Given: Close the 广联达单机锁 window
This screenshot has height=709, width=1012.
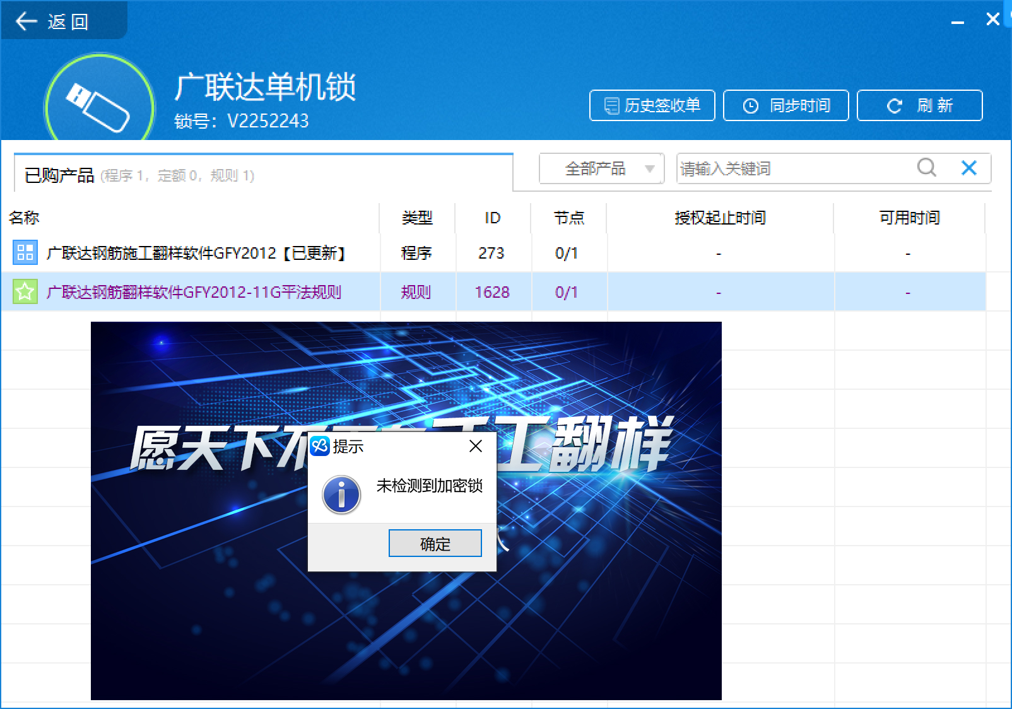Looking at the screenshot, I should click(993, 19).
